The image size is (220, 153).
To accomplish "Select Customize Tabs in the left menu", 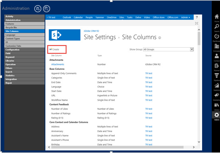I will (x=24, y=46).
